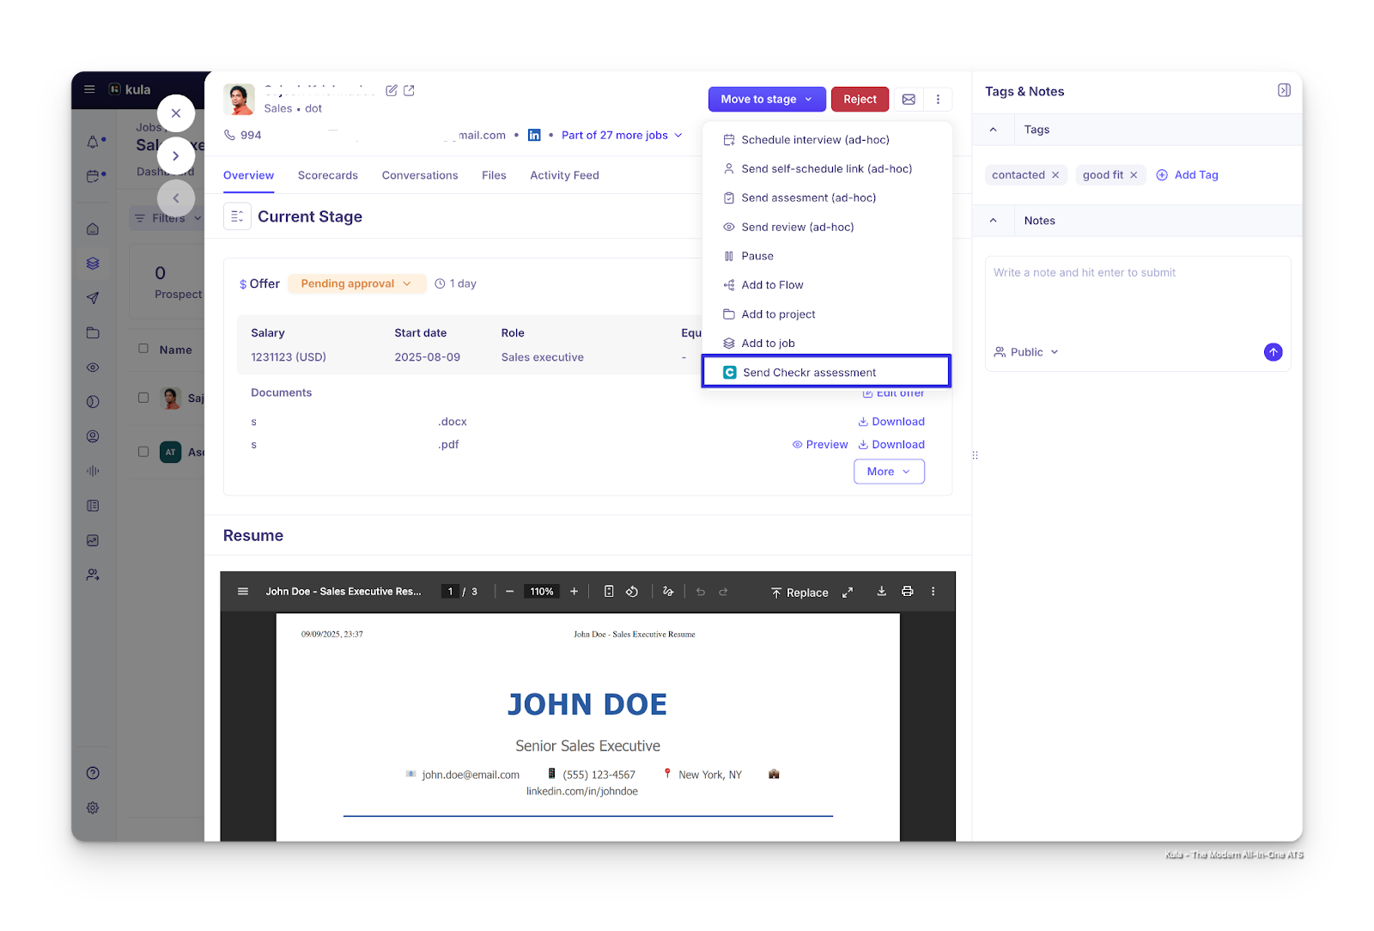Open the hamburger menu beside kula logo
The width and height of the screenshot is (1374, 931).
pyautogui.click(x=89, y=89)
